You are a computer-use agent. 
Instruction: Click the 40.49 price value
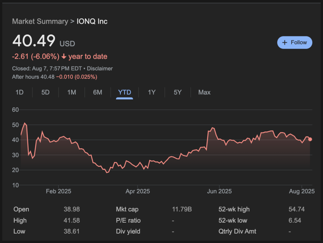click(x=34, y=40)
